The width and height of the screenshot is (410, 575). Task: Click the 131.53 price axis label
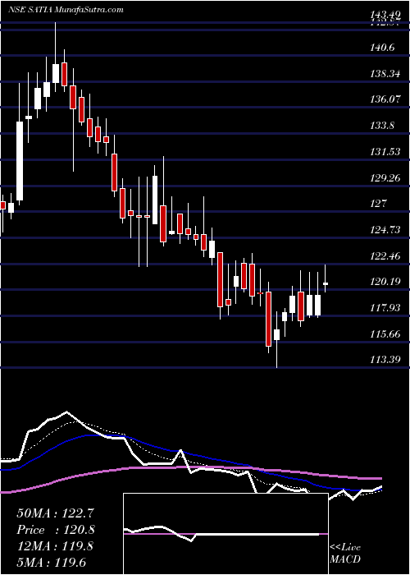(386, 151)
